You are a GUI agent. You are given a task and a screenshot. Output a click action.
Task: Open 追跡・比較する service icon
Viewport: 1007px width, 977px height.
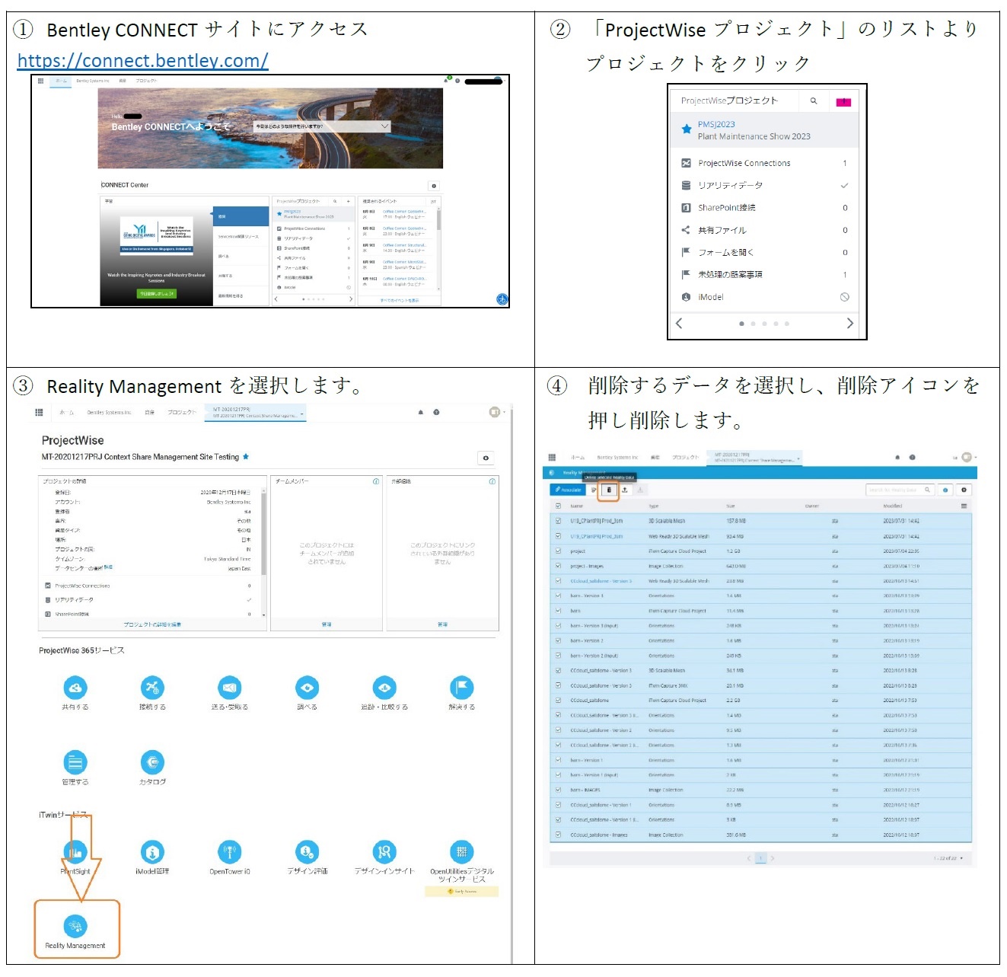coord(384,688)
